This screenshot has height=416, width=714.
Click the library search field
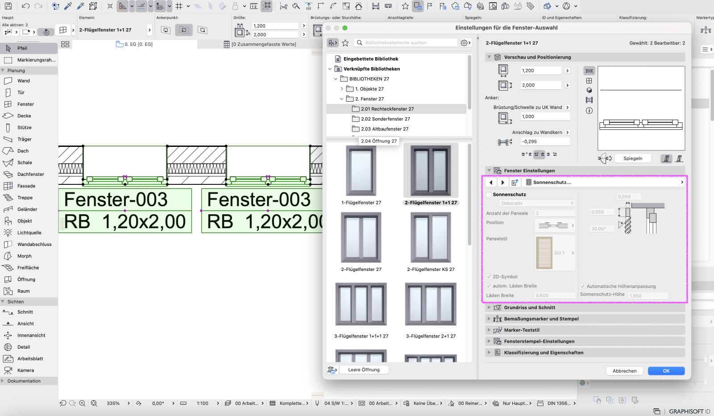406,43
